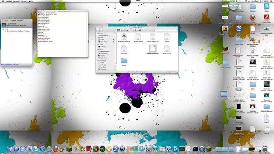Click inside the server.properties text editor
Image resolution: width=274 pixels, height=154 pixels.
63,35
